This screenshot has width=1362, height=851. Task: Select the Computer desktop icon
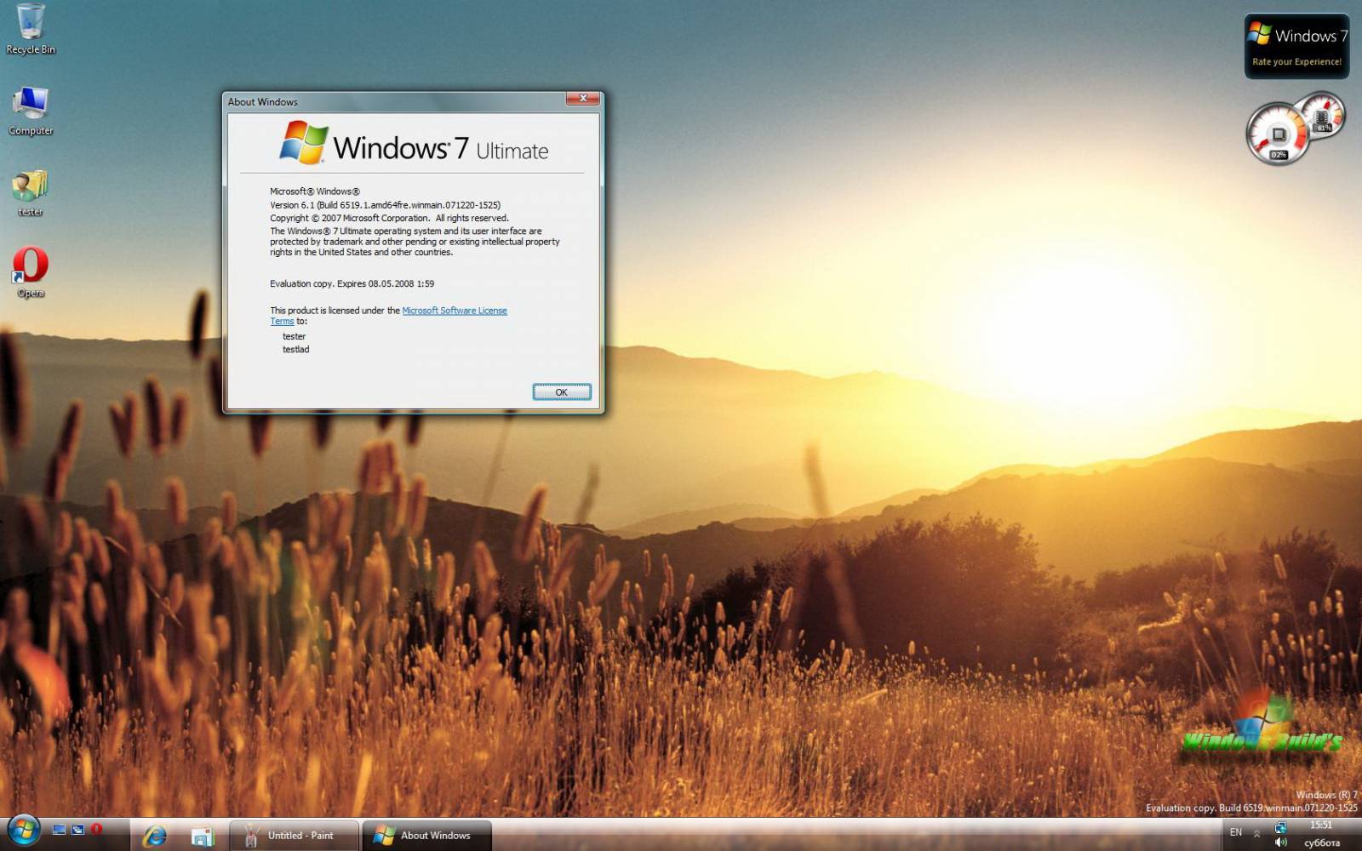(31, 111)
